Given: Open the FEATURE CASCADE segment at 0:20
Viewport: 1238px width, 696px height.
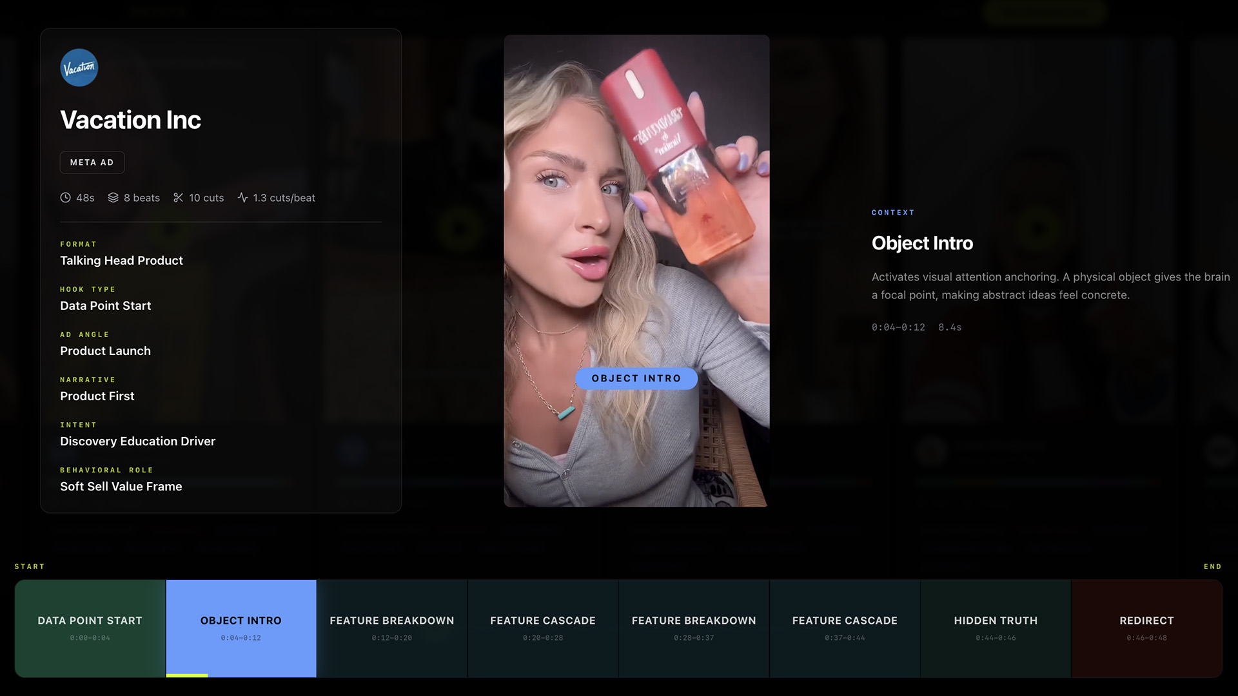Looking at the screenshot, I should (x=542, y=621).
